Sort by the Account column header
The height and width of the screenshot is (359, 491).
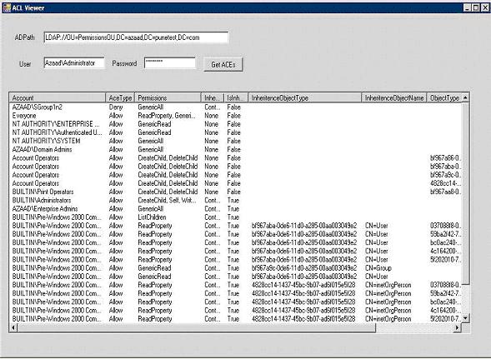click(58, 98)
